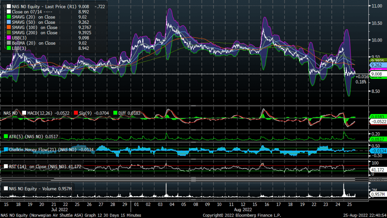Click the red Sig(9) swatch
This screenshot has width=387, height=218.
76,113
